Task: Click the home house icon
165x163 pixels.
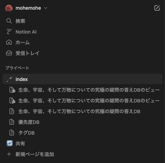Action: point(9,42)
